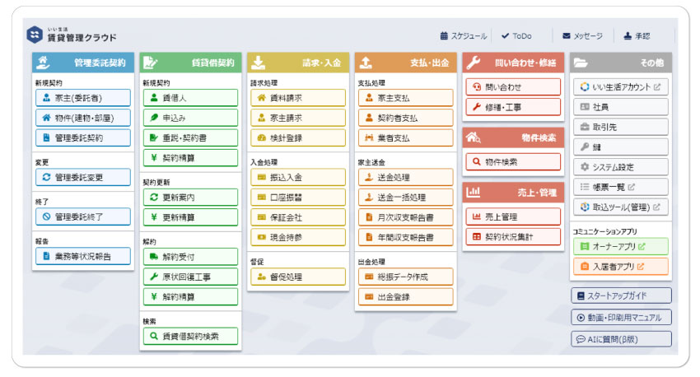Open 出金登録 button
Image resolution: width=700 pixels, height=377 pixels.
click(406, 297)
